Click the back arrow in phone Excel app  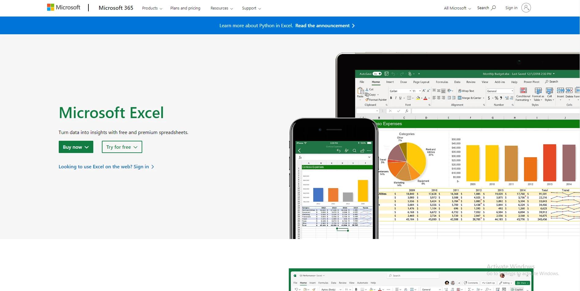tap(299, 151)
